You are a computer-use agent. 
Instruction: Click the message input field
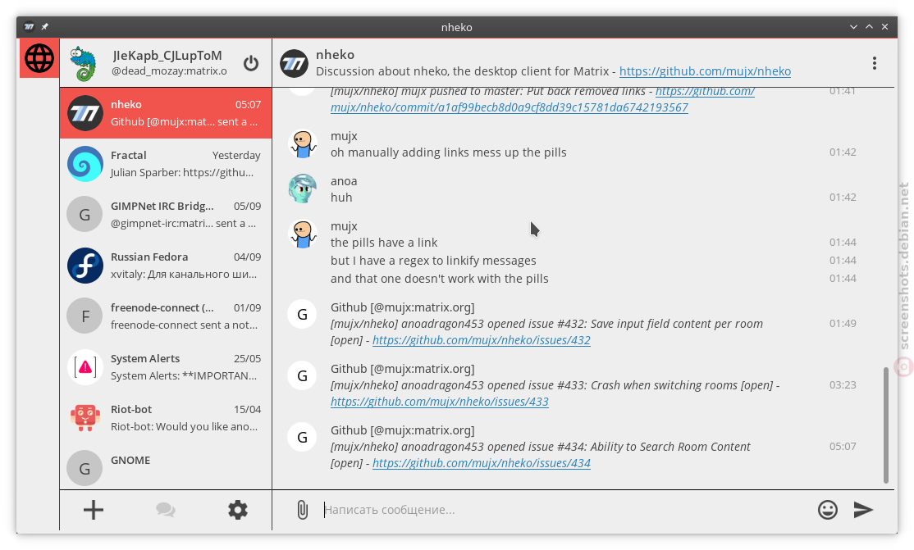coord(565,510)
